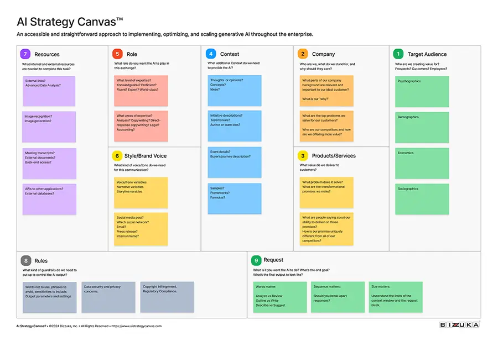The height and width of the screenshot is (346, 498).
Task: Select the 'Samples? Frameworks? Formulas?' note
Action: [x=235, y=199]
